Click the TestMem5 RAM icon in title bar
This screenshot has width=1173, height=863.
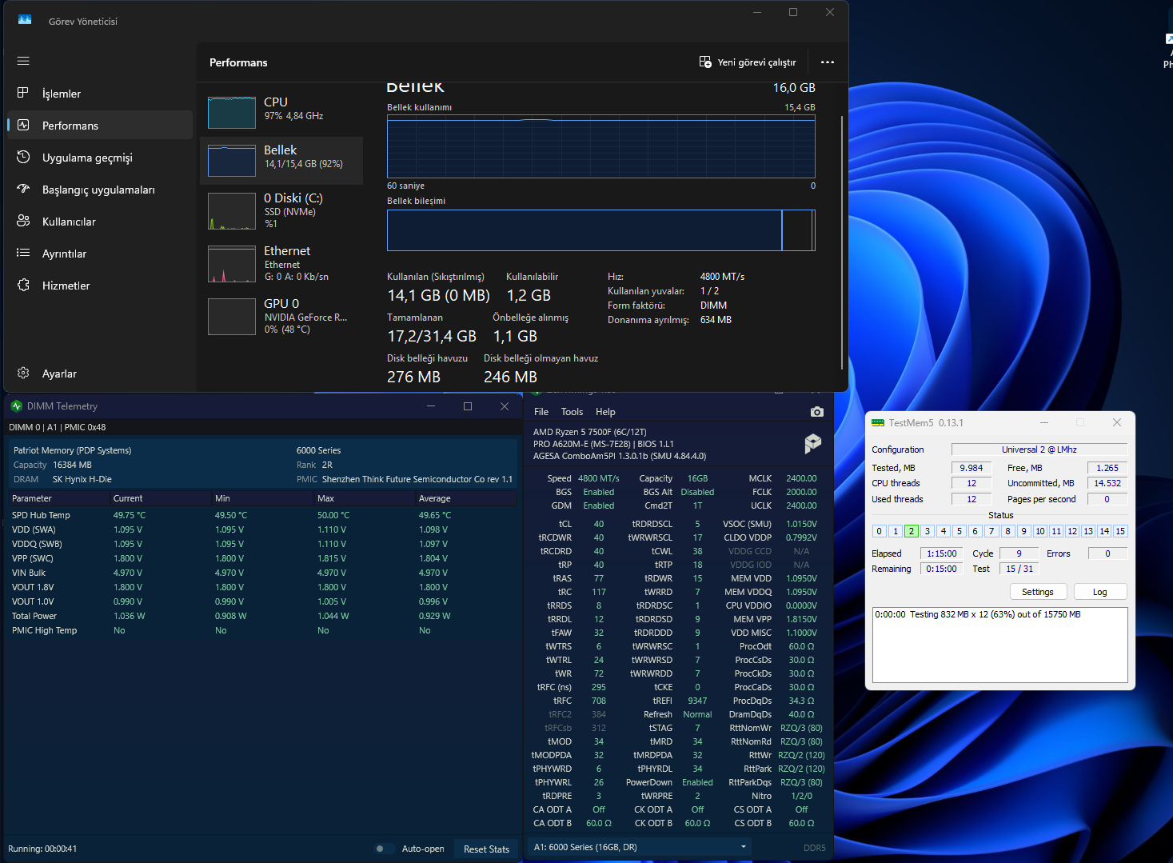878,423
